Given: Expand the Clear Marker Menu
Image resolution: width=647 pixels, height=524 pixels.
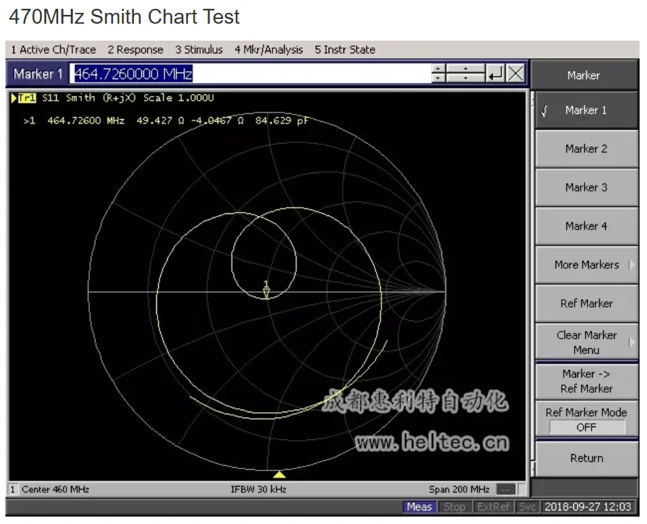Looking at the screenshot, I should pyautogui.click(x=586, y=343).
